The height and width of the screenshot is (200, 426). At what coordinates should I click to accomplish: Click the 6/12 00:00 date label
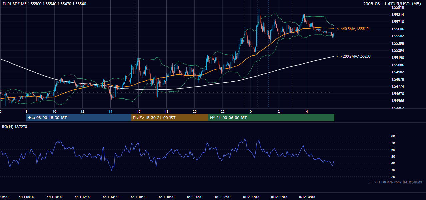(251, 197)
